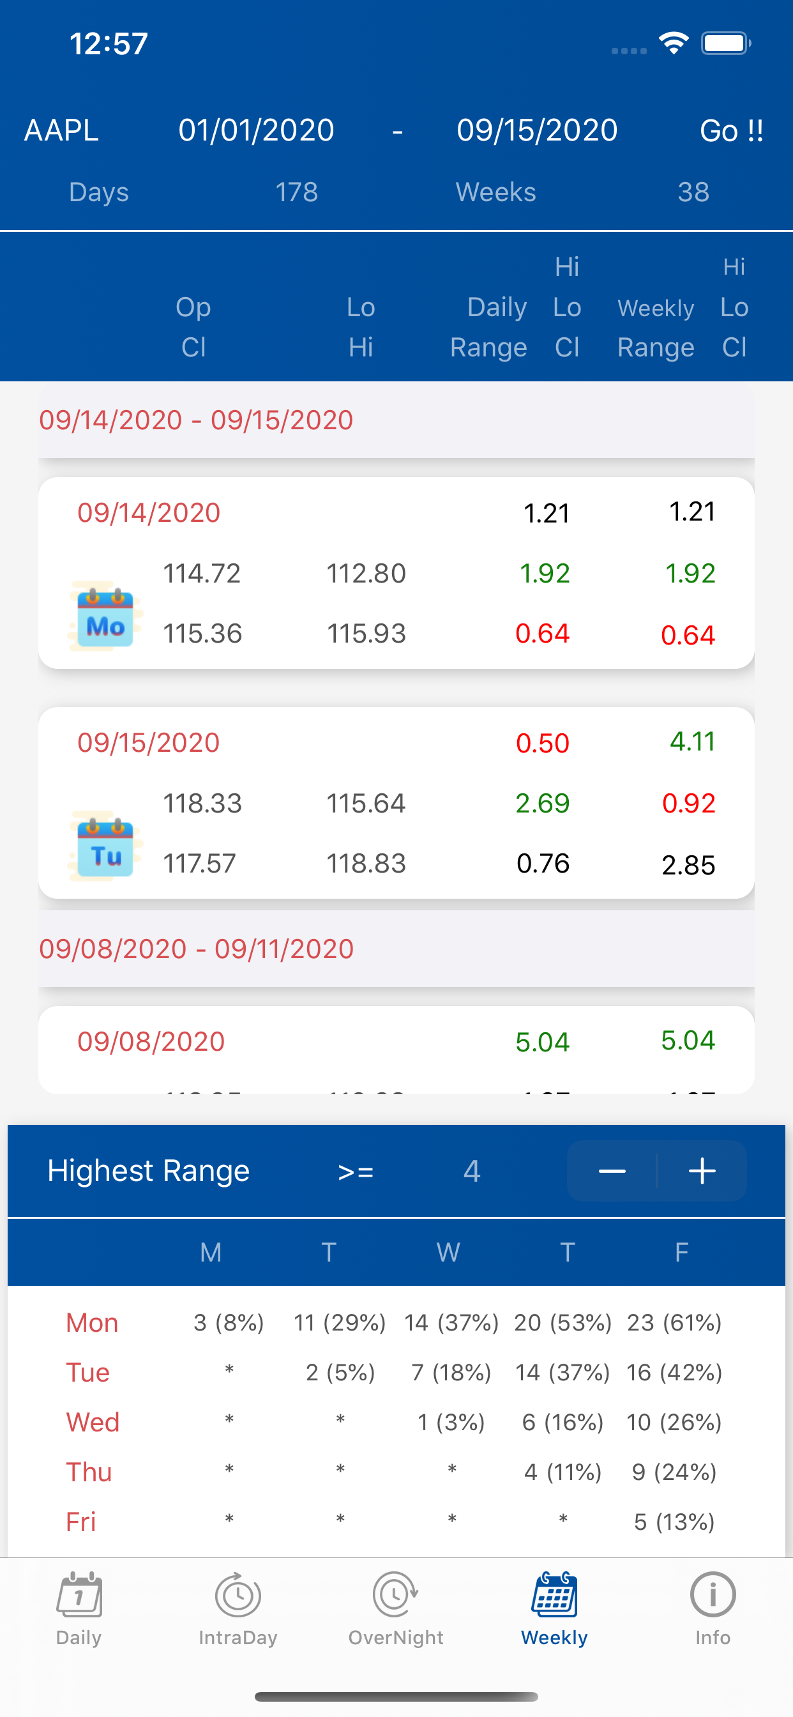The height and width of the screenshot is (1717, 793).
Task: Tap the Highest Range label
Action: pyautogui.click(x=149, y=1171)
